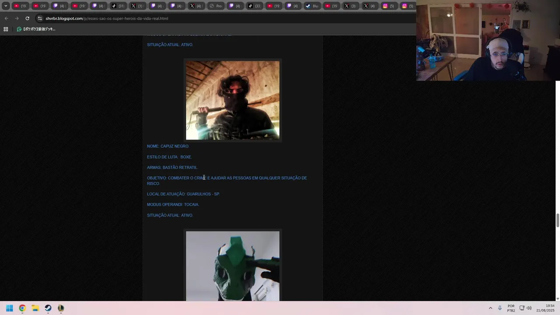The height and width of the screenshot is (315, 560).
Task: View site information icon in address bar
Action: tap(40, 18)
